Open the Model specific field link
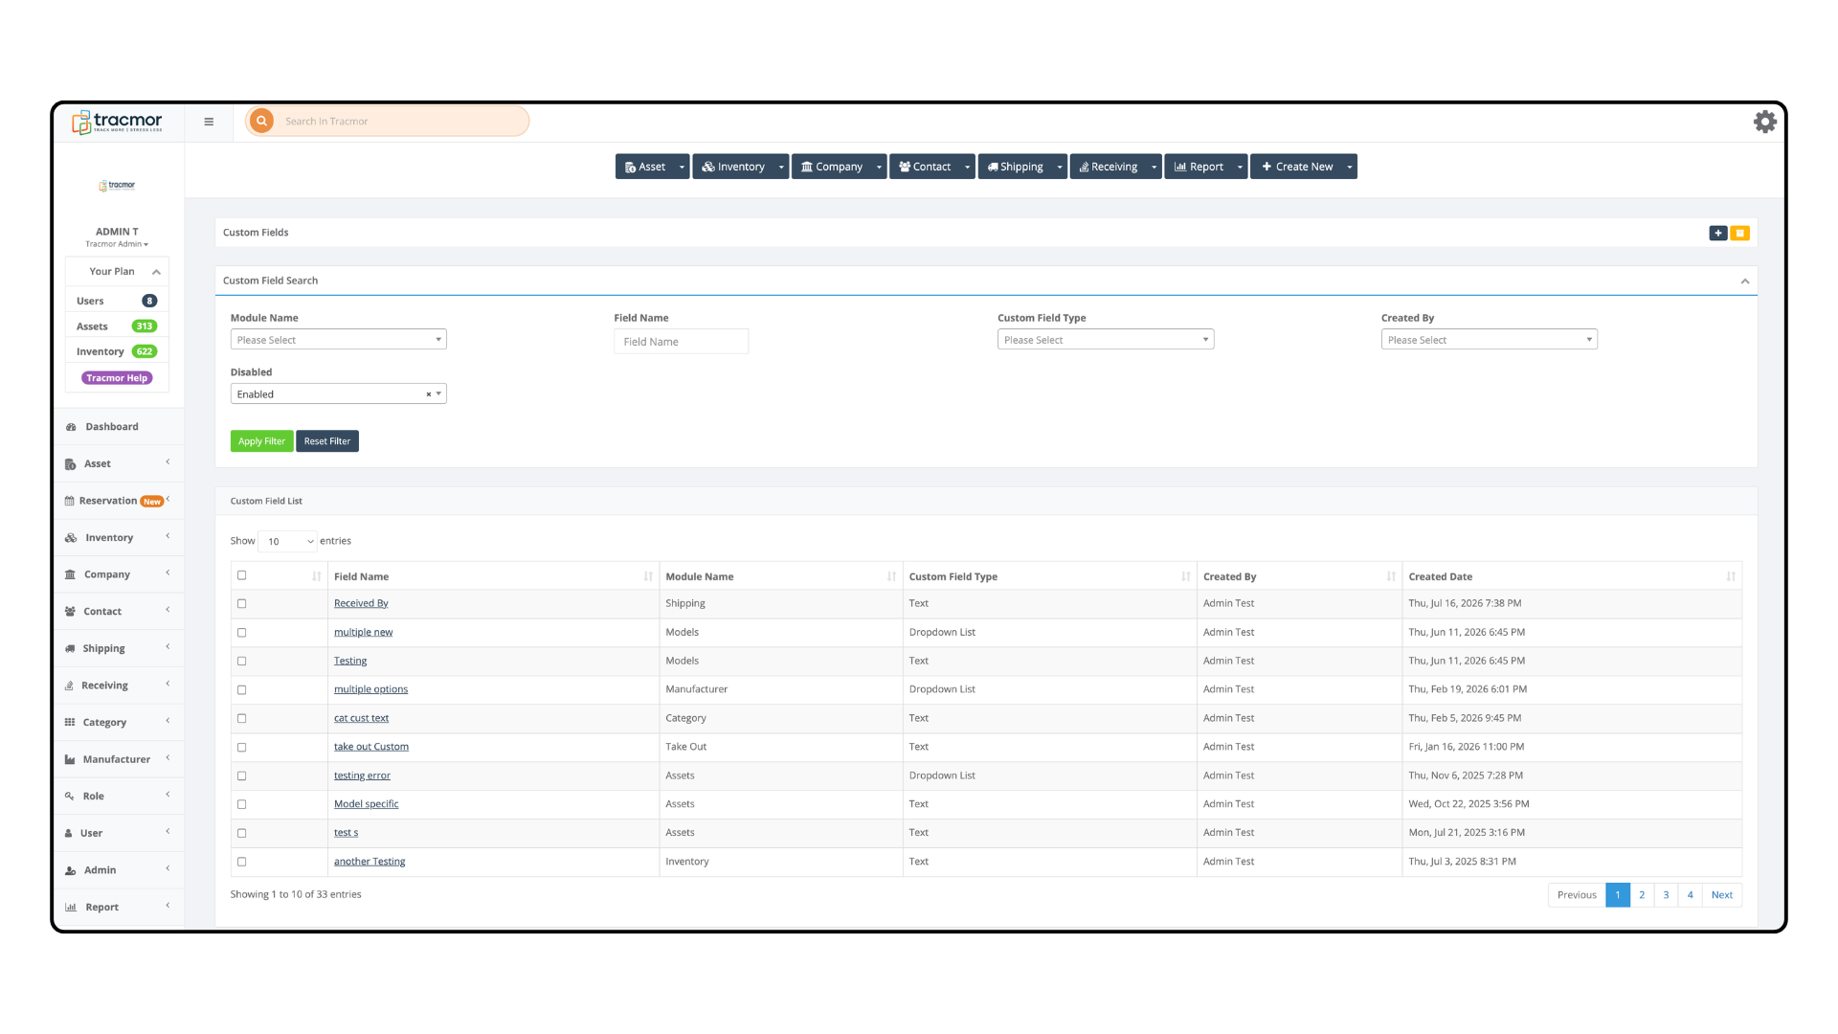The width and height of the screenshot is (1838, 1034). pos(366,804)
